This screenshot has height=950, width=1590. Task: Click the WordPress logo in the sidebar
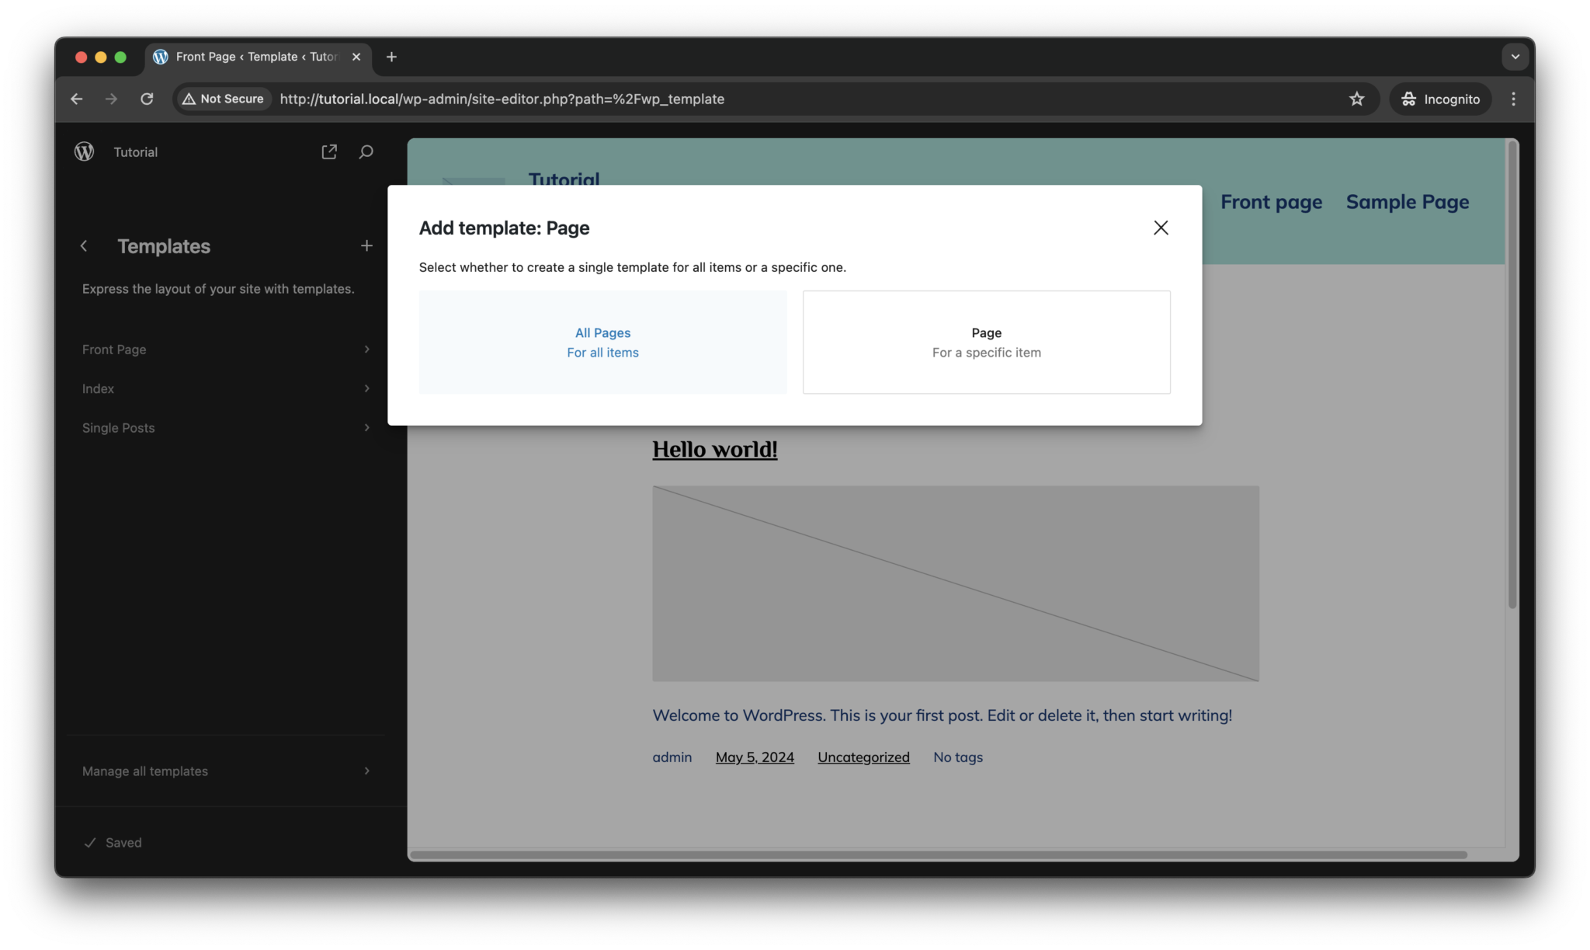coord(84,151)
